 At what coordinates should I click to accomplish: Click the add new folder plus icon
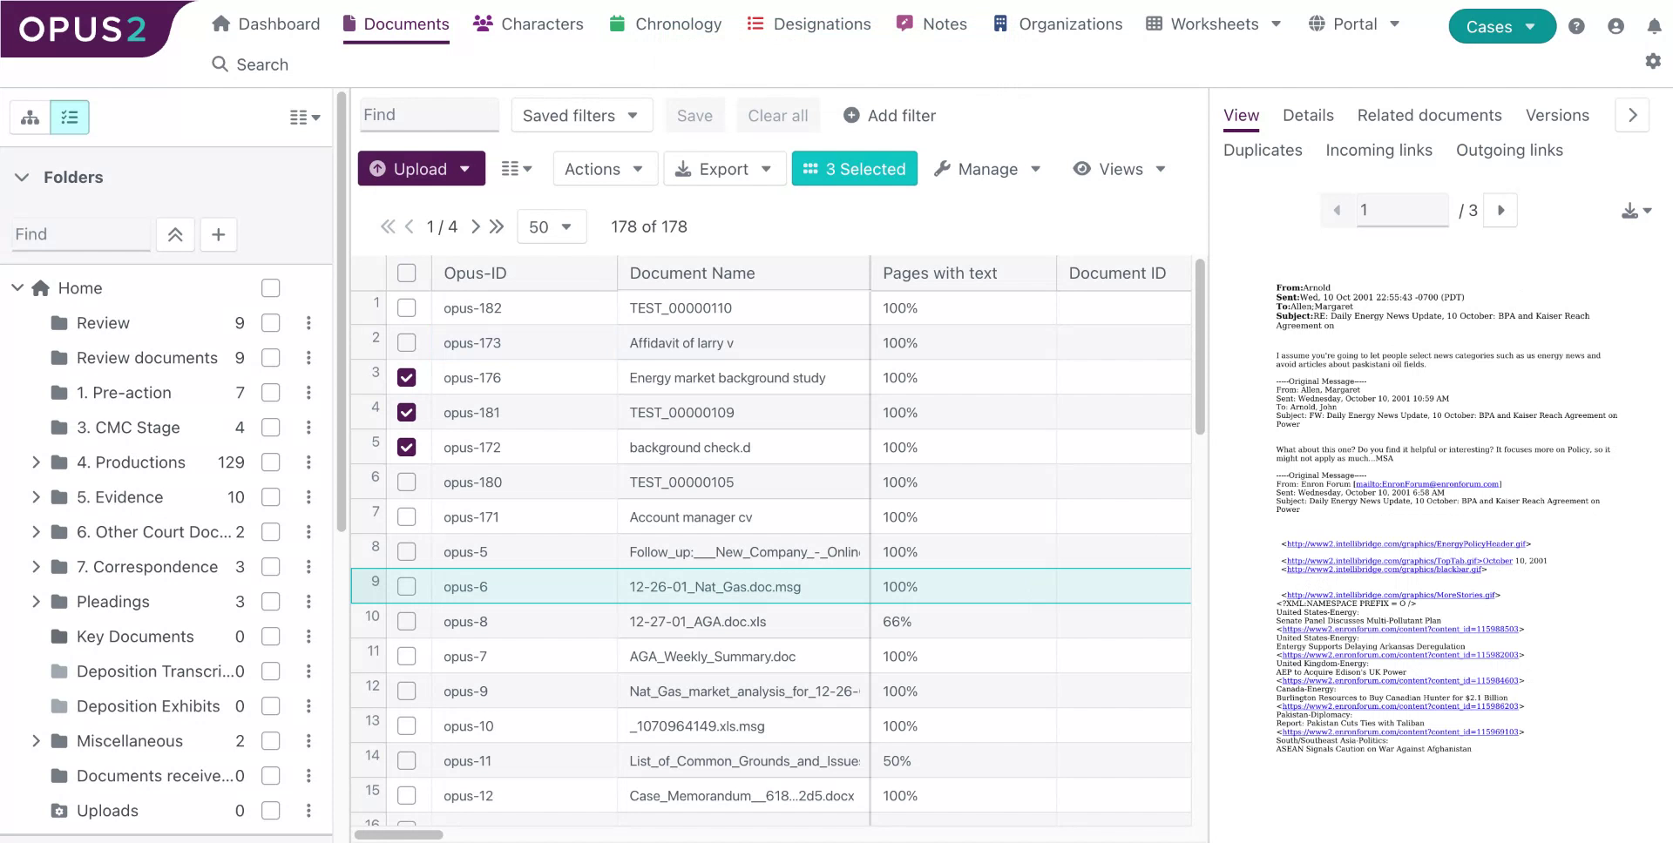click(x=219, y=234)
